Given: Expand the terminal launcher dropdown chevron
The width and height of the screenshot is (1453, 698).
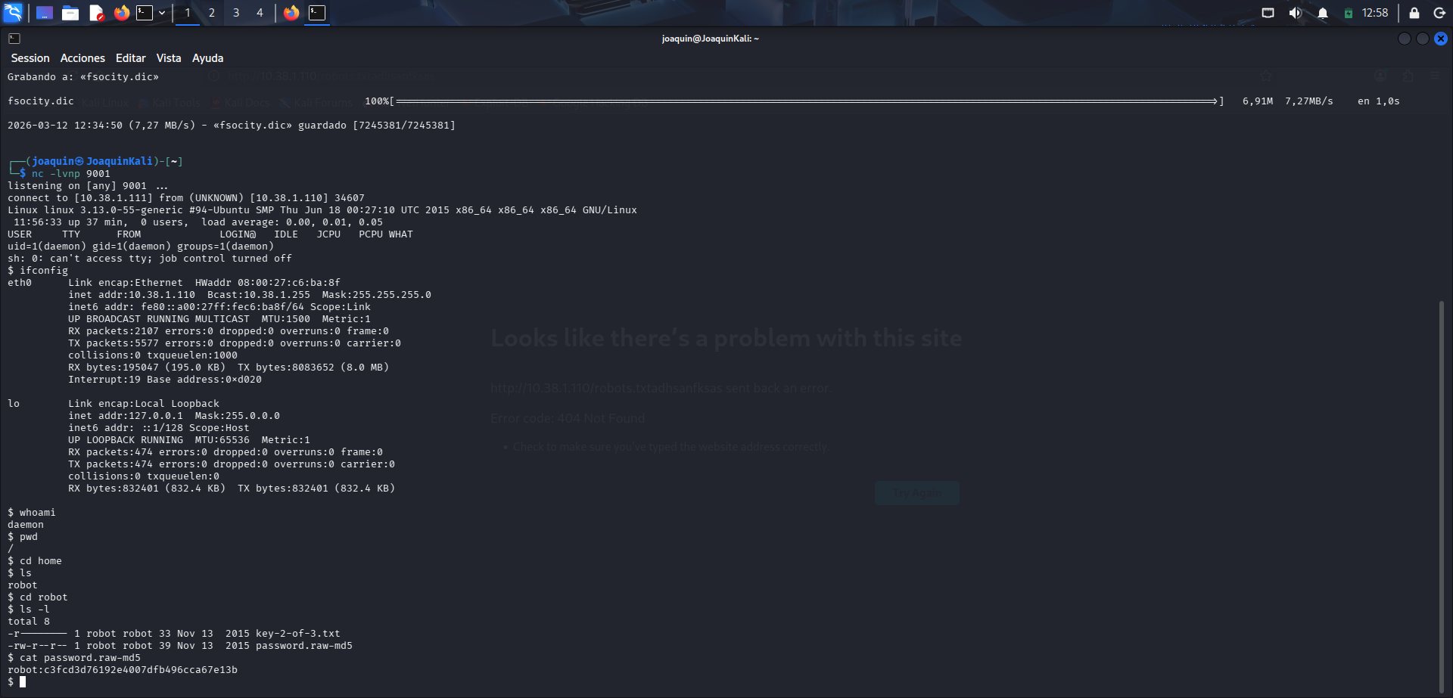Looking at the screenshot, I should coord(160,12).
